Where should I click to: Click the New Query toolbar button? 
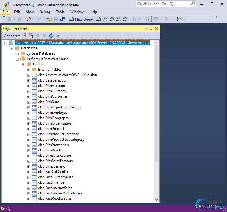(x=81, y=19)
